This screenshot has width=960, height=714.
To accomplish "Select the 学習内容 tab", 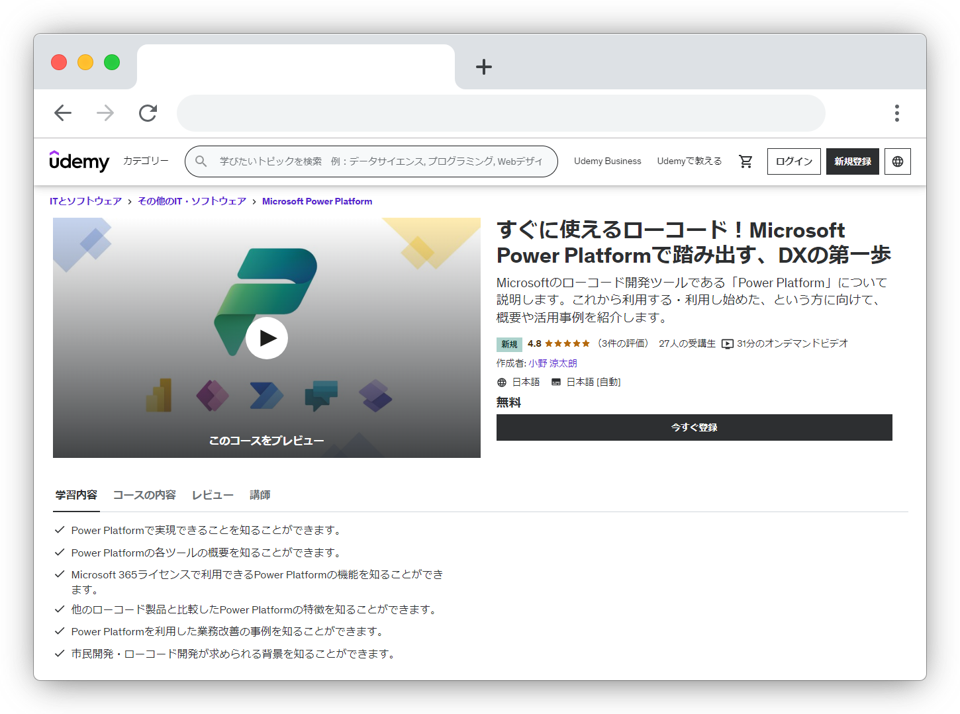I will tap(76, 495).
